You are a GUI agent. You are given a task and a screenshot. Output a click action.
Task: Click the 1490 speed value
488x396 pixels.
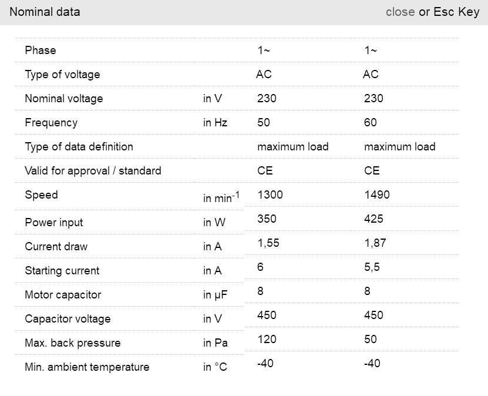pyautogui.click(x=376, y=195)
